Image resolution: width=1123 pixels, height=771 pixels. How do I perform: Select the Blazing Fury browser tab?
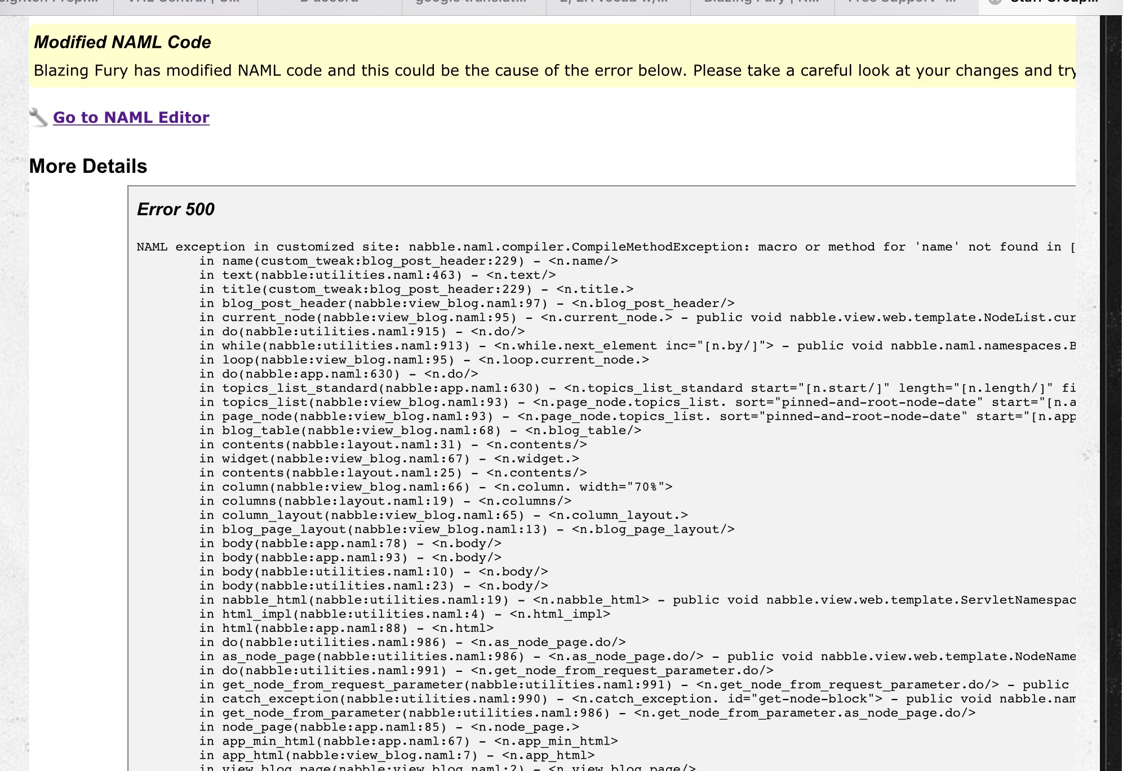pyautogui.click(x=762, y=3)
